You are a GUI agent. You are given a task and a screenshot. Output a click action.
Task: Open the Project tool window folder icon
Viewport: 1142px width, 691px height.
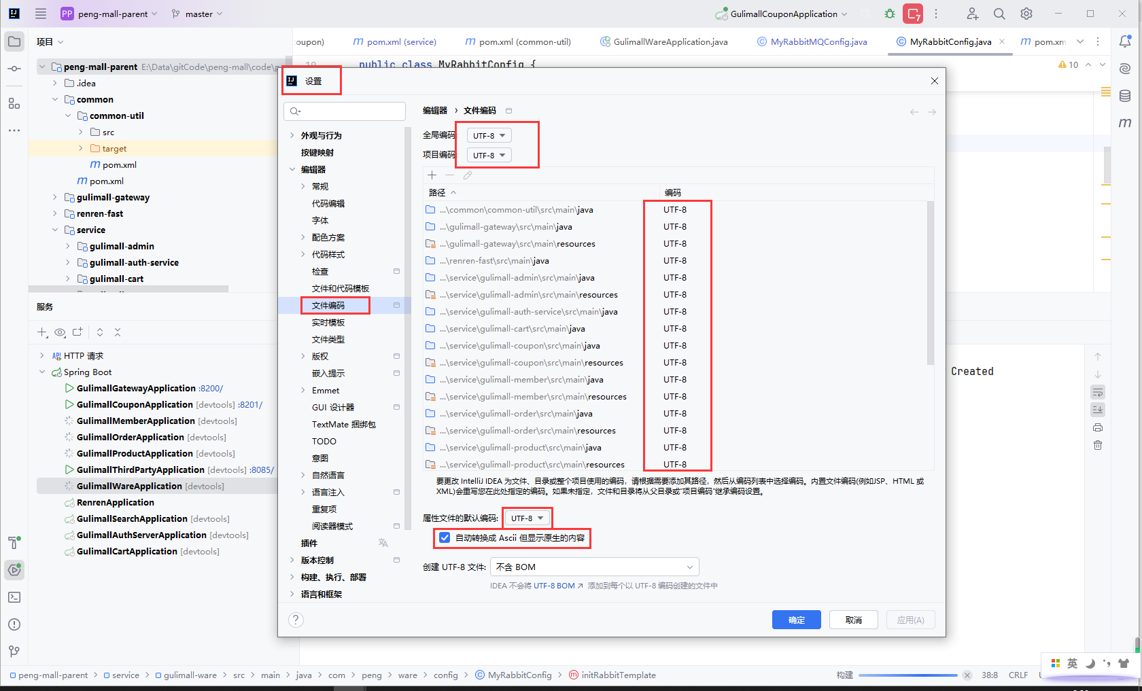[x=14, y=41]
